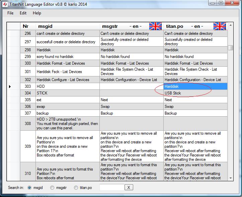The image size is (242, 197).
Task: Click the Nr column header
Action: [25, 26]
